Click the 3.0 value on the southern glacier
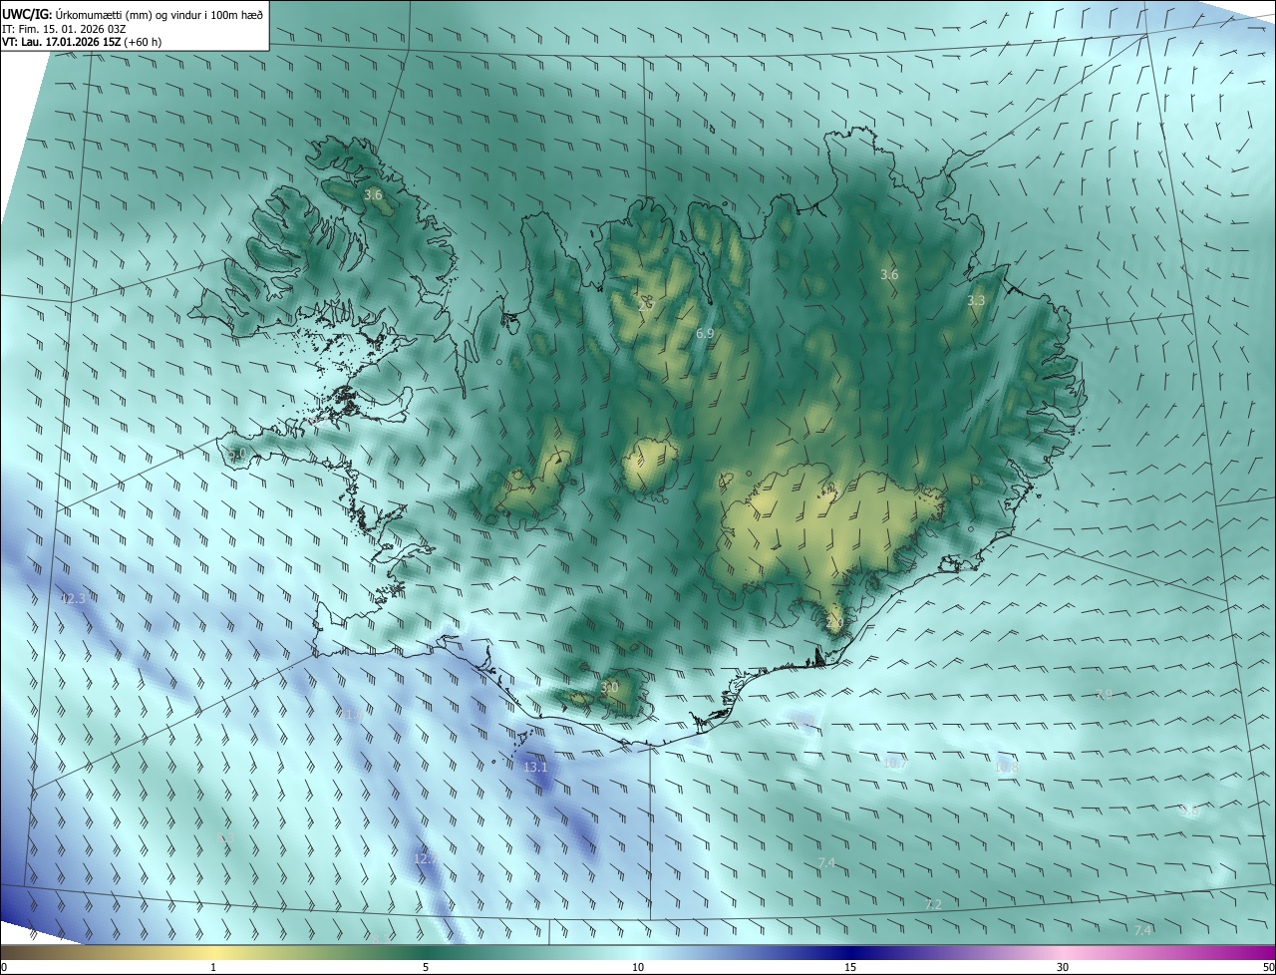Screen dimensions: 1276x975 pyautogui.click(x=609, y=687)
